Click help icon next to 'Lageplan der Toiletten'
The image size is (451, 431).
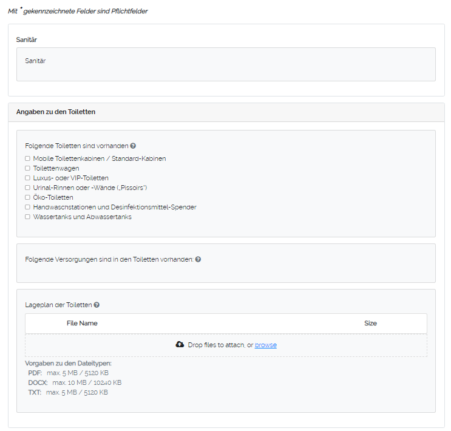(x=97, y=305)
